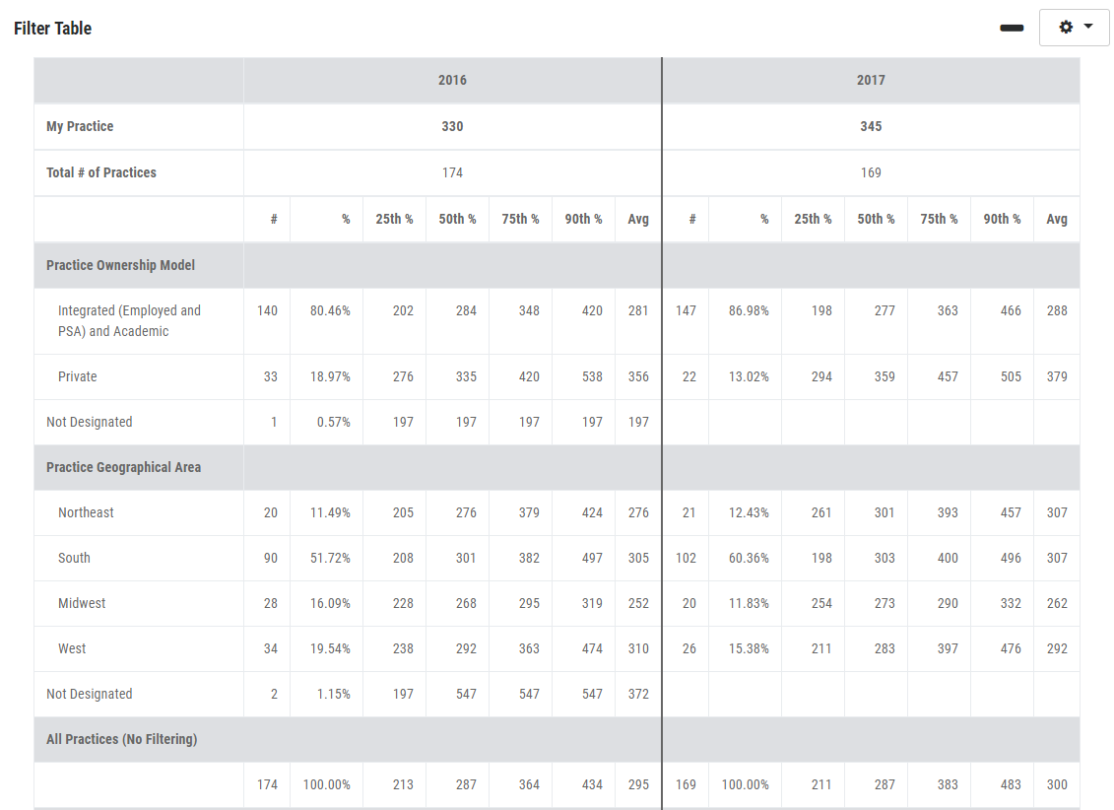Select the South region row
1114x810 pixels.
click(74, 558)
